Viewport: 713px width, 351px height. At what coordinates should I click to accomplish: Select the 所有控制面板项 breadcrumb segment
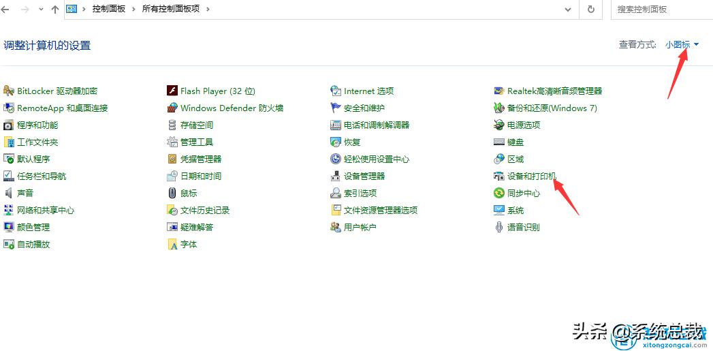click(171, 9)
